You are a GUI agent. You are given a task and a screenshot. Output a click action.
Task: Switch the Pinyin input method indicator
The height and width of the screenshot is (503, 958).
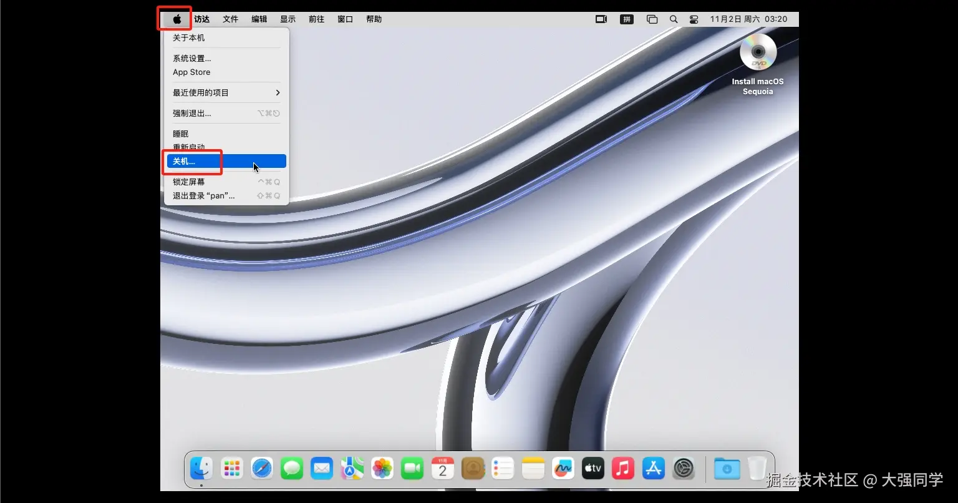tap(627, 19)
